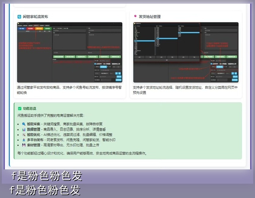Click the bold 素材管理 label
This screenshot has width=255, height=198.
coord(34,145)
